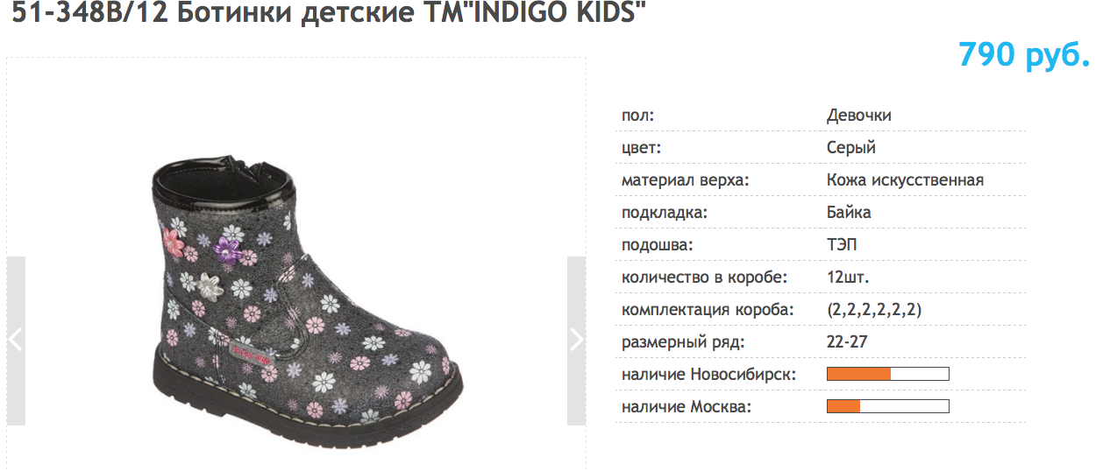Screen dimensions: 1117x471
Task: Click the наличие Москва label
Action: pos(687,407)
